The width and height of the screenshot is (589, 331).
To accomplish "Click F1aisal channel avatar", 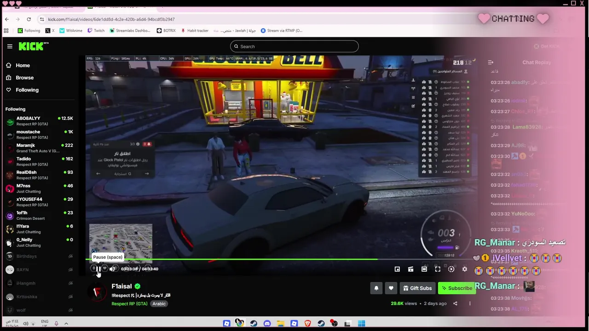I will (x=98, y=293).
